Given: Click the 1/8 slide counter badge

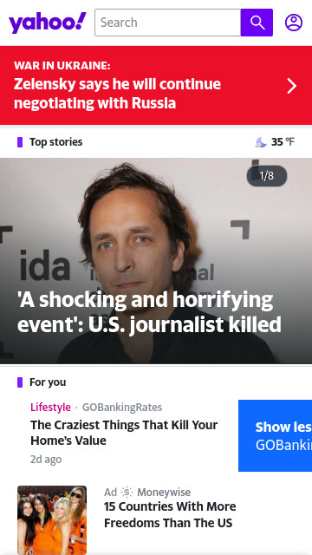Looking at the screenshot, I should pos(267,175).
